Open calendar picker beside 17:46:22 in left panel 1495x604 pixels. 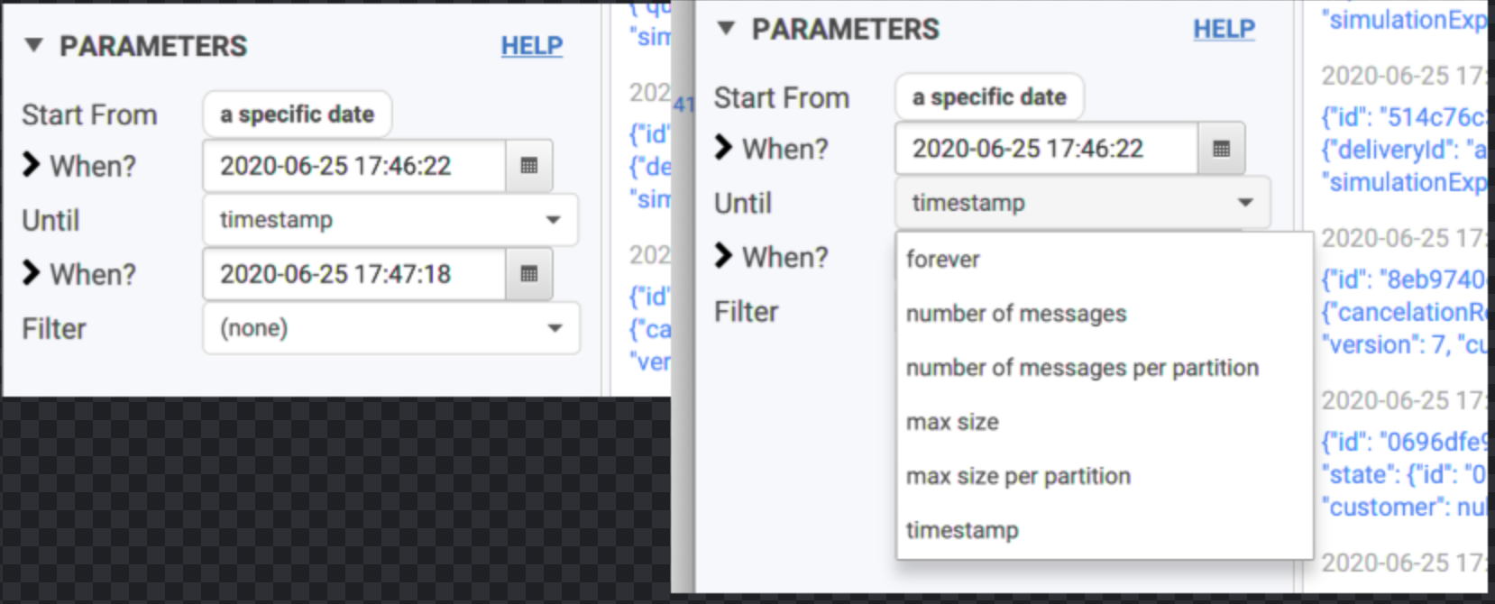pyautogui.click(x=529, y=166)
